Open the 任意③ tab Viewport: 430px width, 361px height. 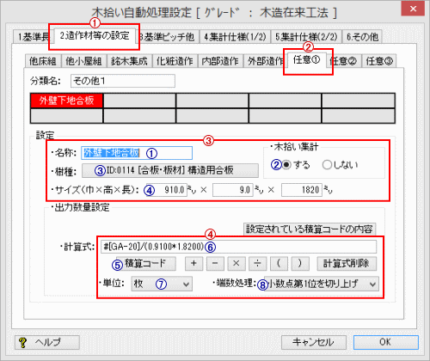379,61
